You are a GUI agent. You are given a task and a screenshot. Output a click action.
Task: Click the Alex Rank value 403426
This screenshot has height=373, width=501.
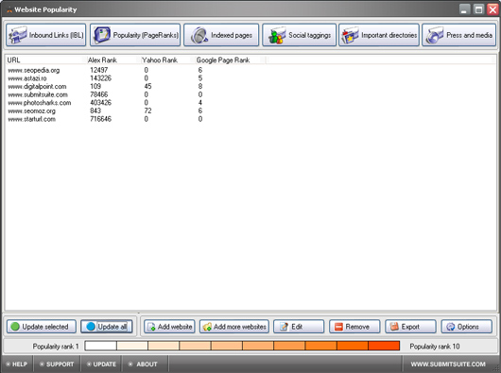100,102
